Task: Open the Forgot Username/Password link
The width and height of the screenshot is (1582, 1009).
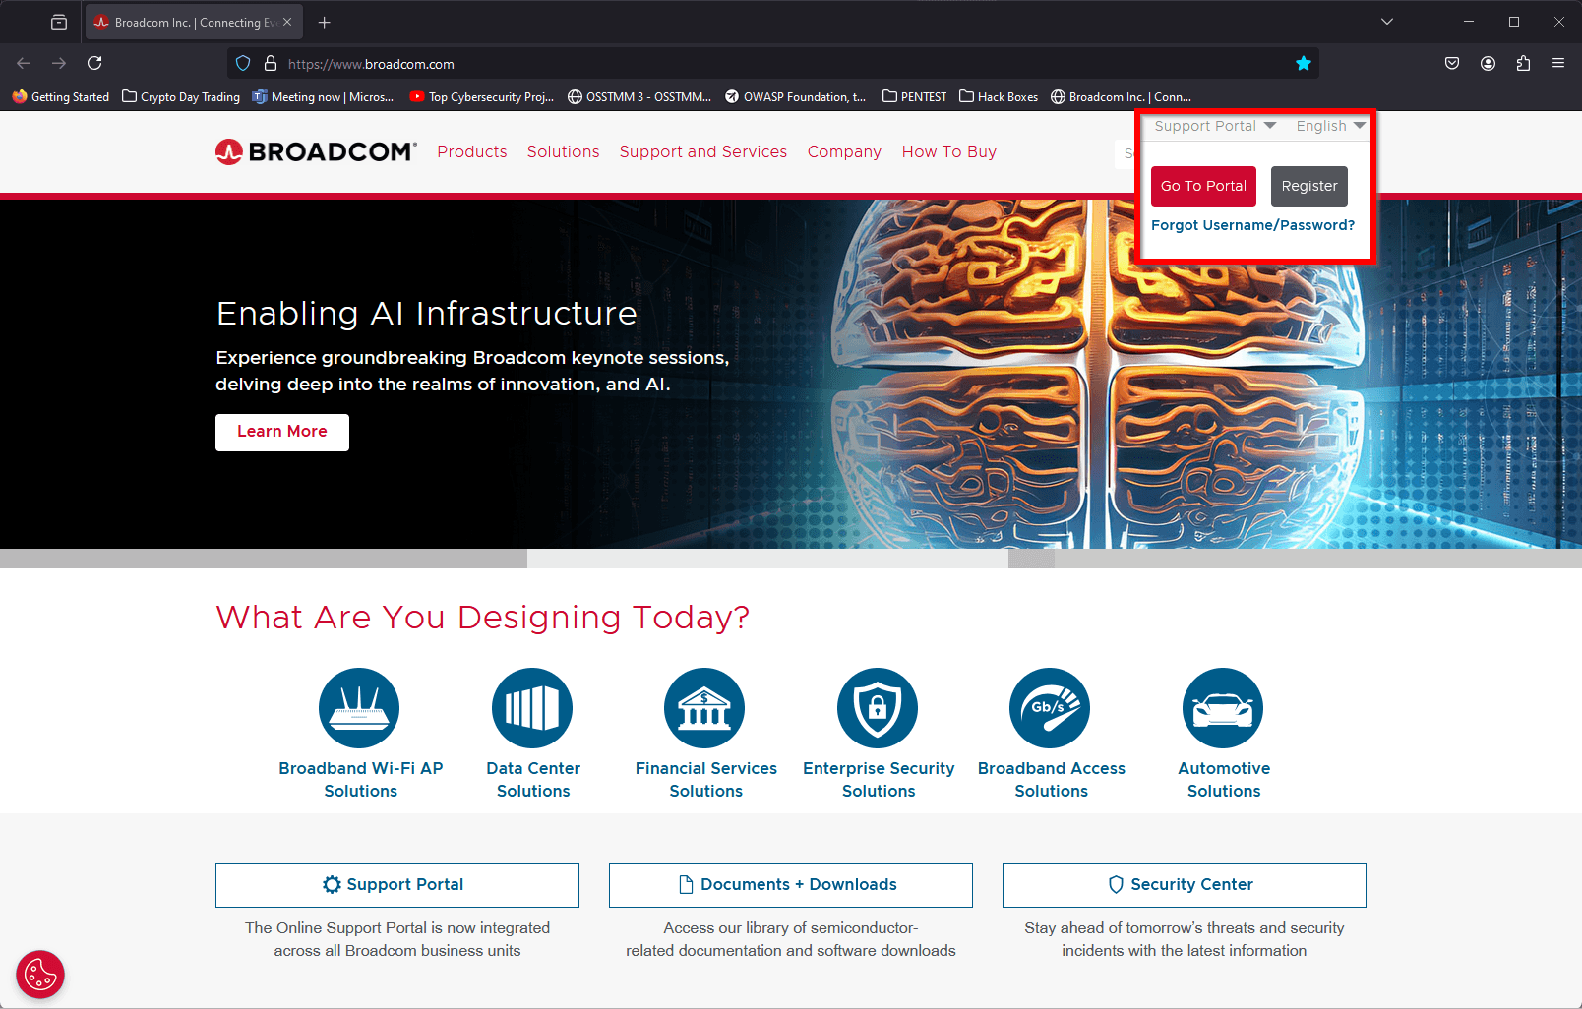Action: (x=1252, y=225)
